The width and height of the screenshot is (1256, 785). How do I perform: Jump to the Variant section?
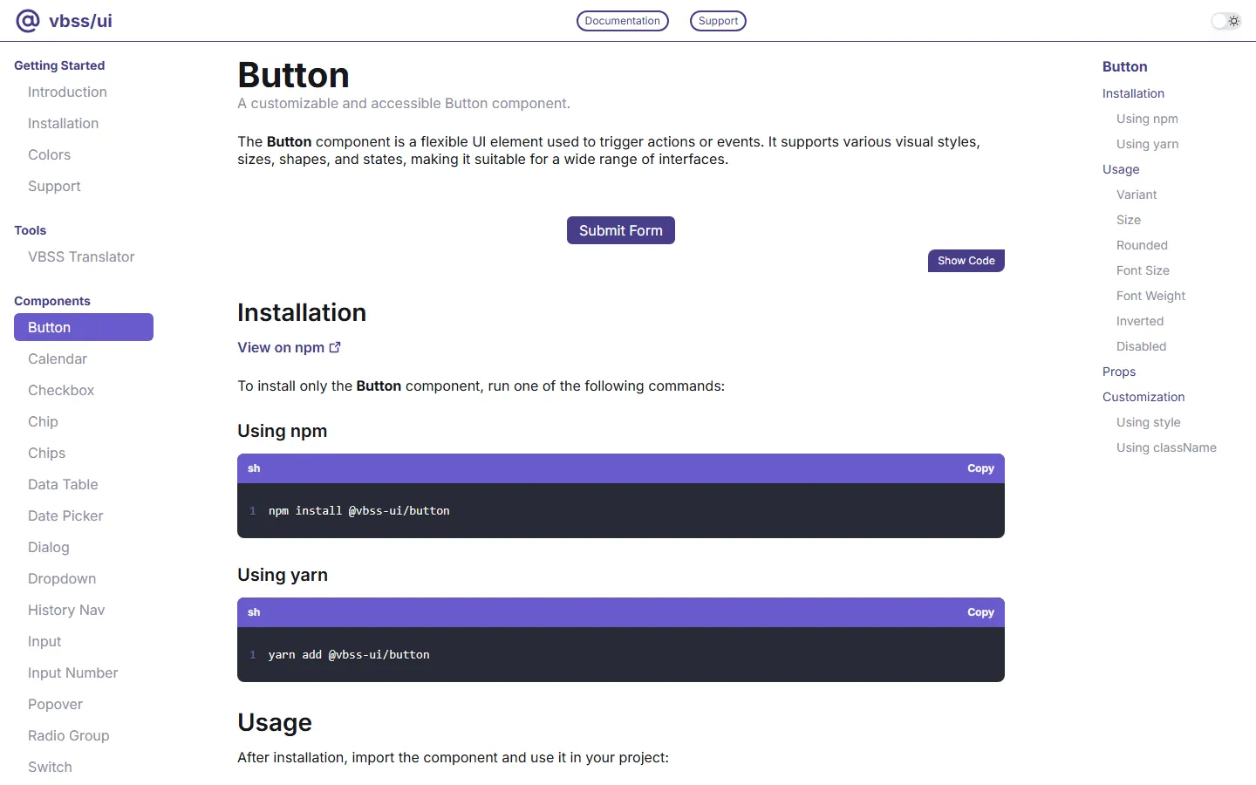(x=1137, y=195)
